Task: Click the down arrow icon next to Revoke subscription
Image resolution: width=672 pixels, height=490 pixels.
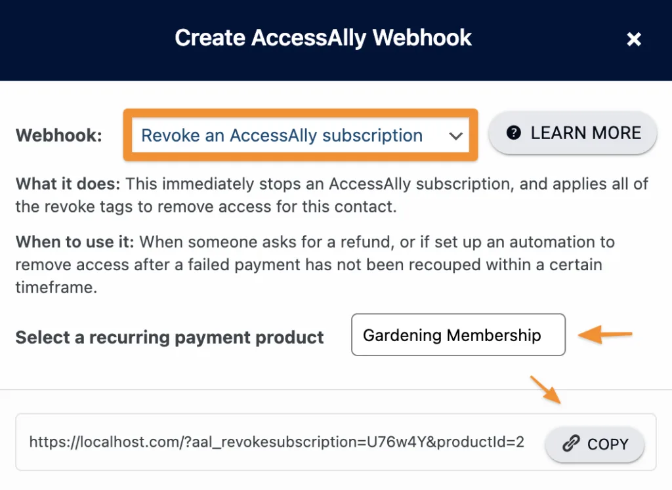Action: [x=456, y=136]
